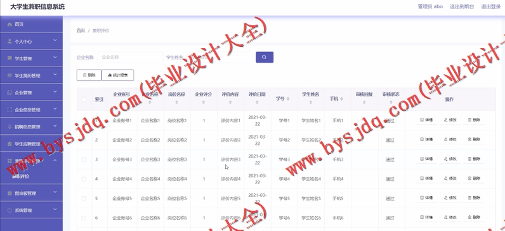Screen dimensions: 505x231
Task: Open the 统计报表 statistics button
Action: [118, 75]
